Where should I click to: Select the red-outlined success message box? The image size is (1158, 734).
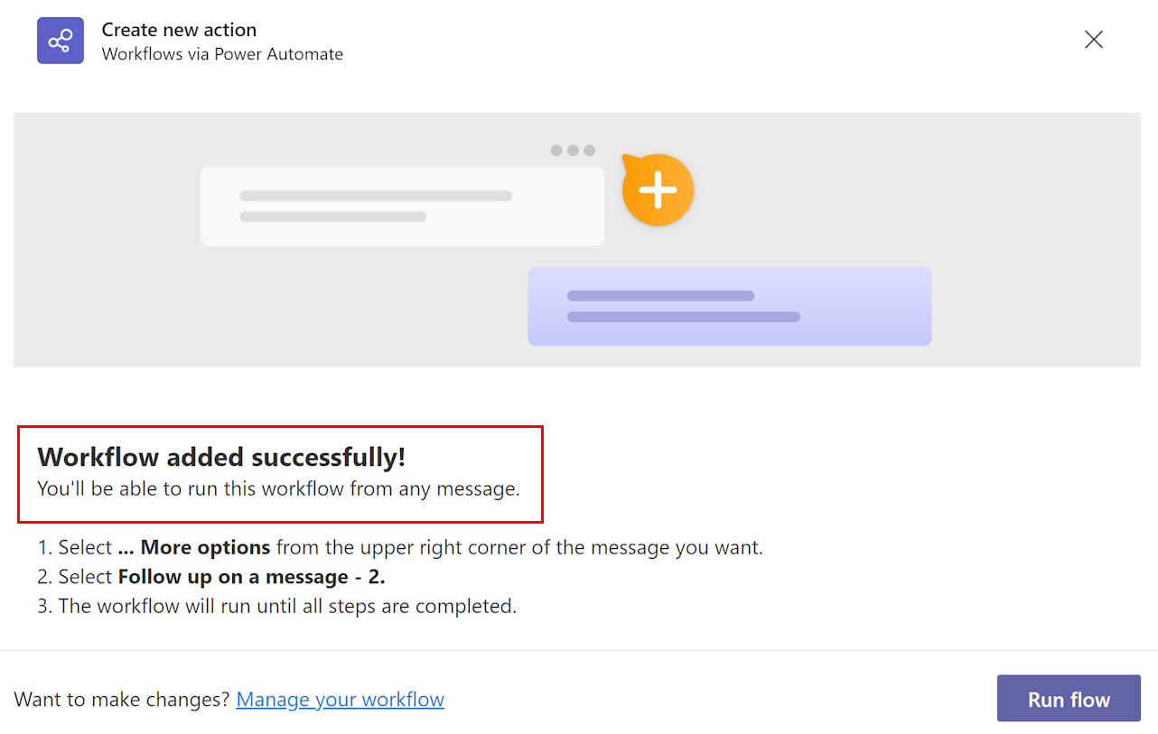280,474
